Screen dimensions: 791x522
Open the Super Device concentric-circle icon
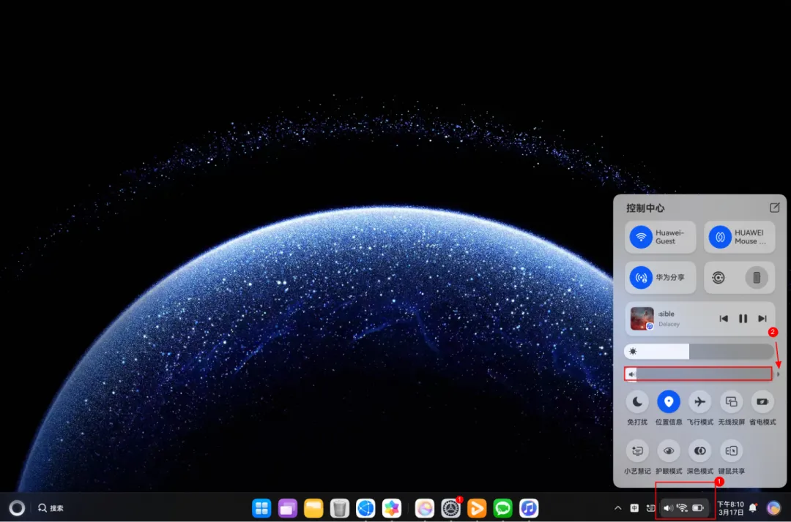[x=718, y=277]
